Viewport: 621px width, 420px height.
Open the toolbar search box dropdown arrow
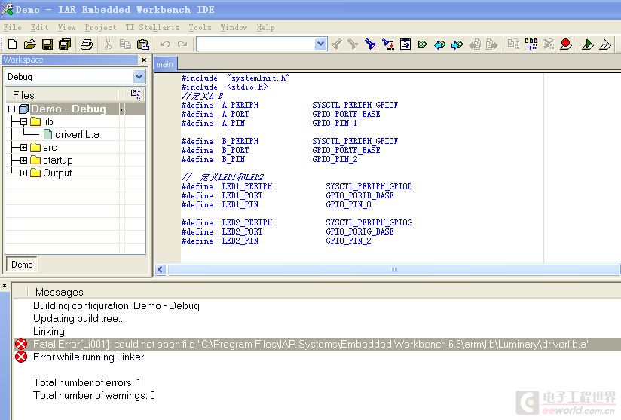[x=321, y=44]
